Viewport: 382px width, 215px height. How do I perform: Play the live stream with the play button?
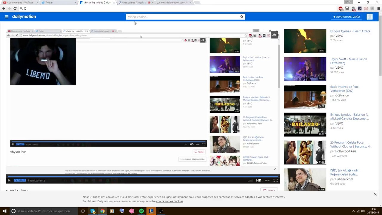tap(9, 180)
